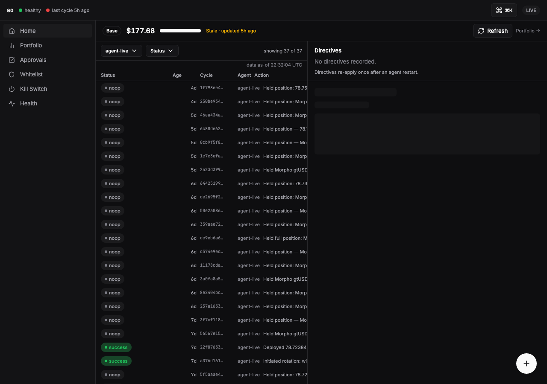Click success badge for cycle 22f87653

(116, 347)
